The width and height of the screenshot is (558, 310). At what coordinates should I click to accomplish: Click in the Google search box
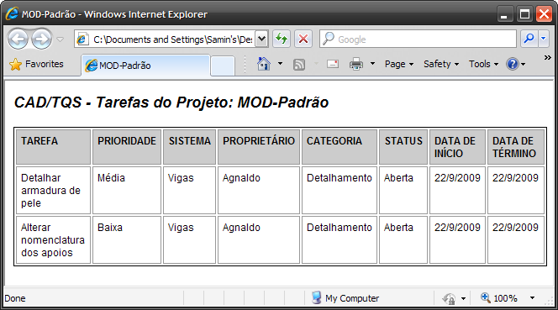pyautogui.click(x=418, y=39)
